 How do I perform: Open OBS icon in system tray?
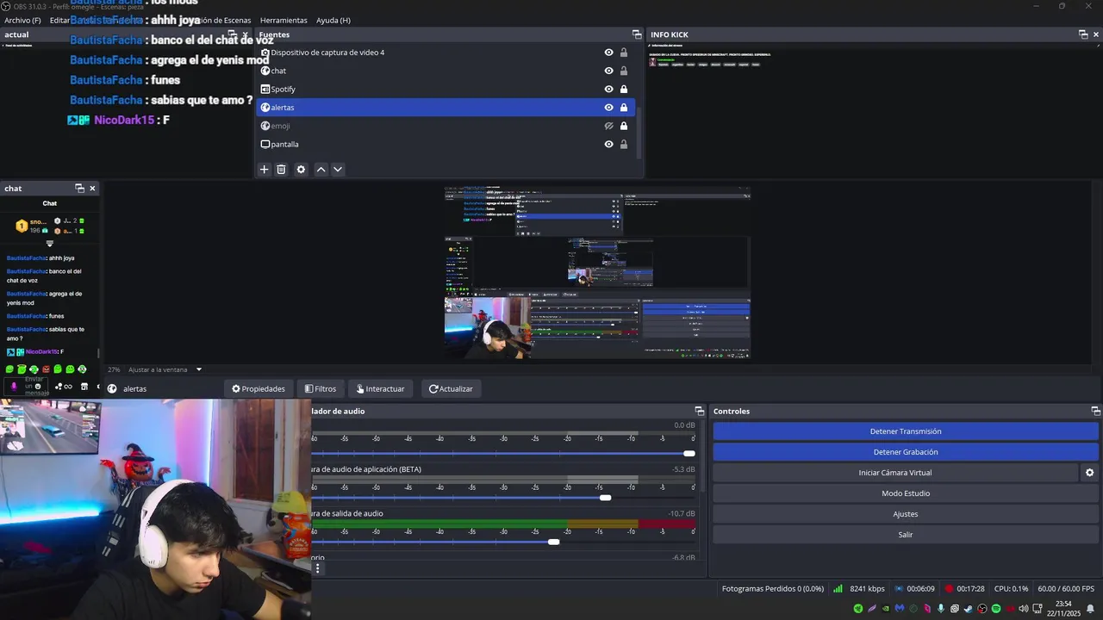tap(982, 609)
